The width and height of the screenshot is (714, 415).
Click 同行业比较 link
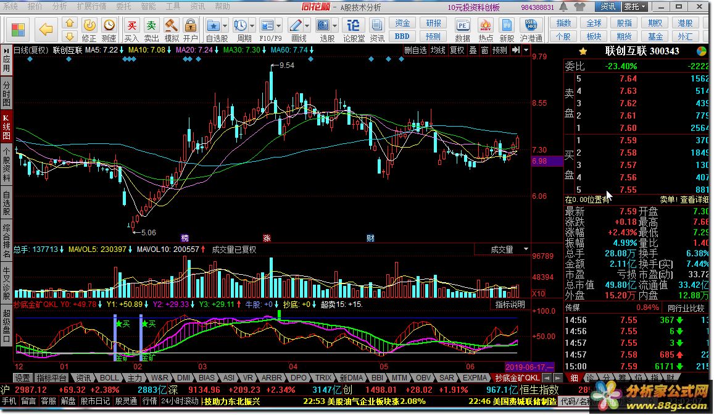click(686, 308)
